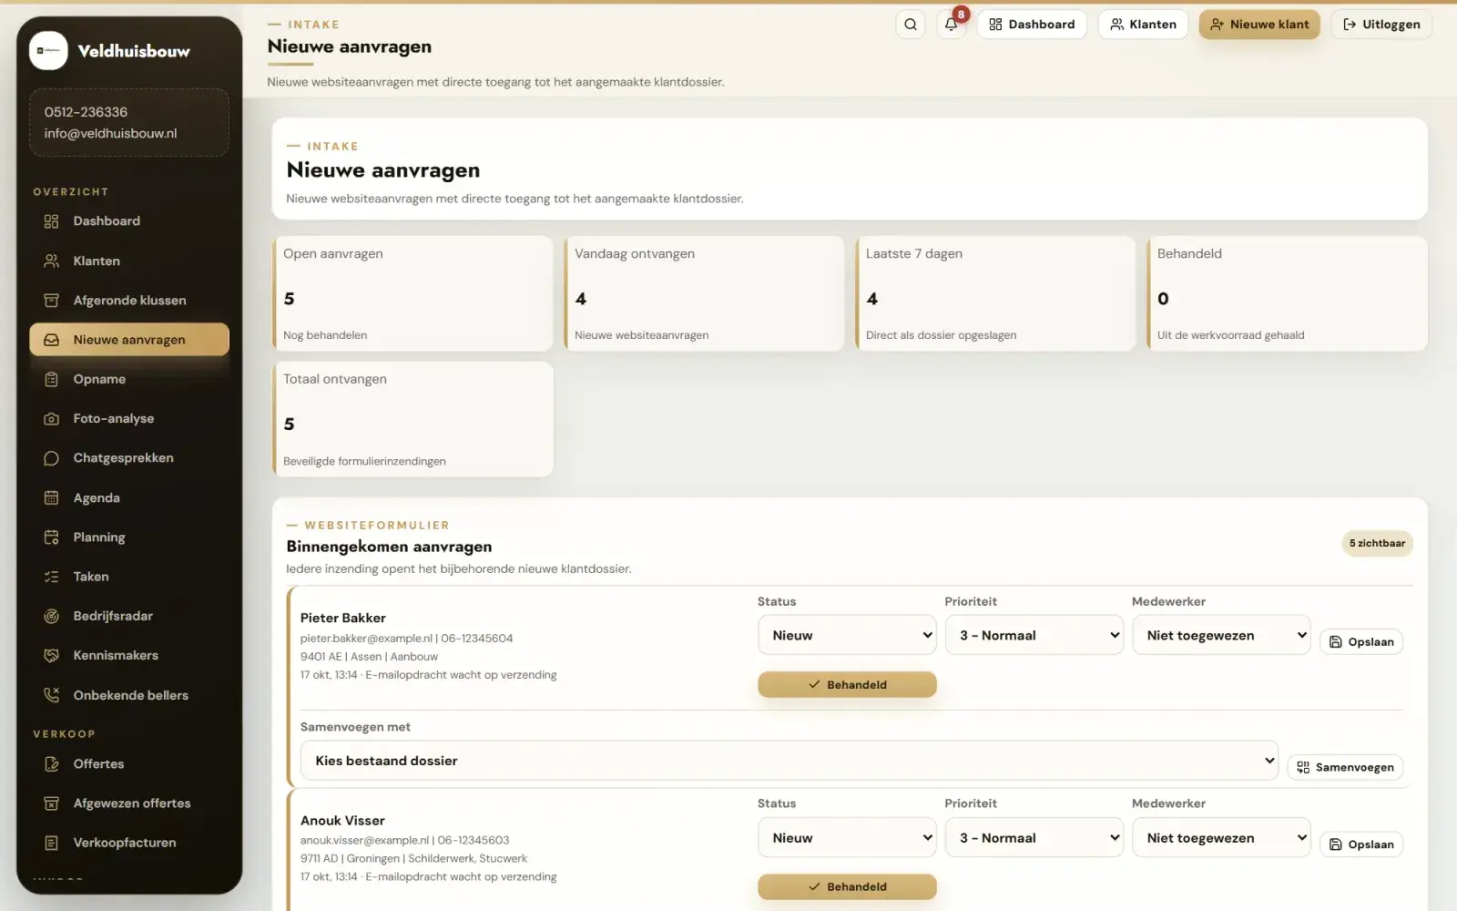Click the save disk icon in Anouk Visser's Opslaan
The width and height of the screenshot is (1457, 911).
coord(1335,844)
